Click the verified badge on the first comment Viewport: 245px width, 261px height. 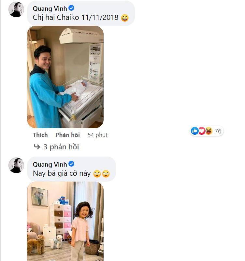[71, 8]
